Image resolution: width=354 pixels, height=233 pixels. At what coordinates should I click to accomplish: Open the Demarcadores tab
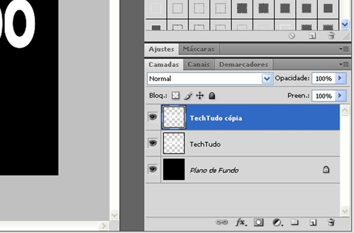[x=244, y=65]
